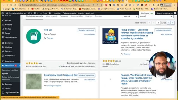178x100 pixels.
Task: Install Popup Builder plugin now
Action: [x=163, y=30]
